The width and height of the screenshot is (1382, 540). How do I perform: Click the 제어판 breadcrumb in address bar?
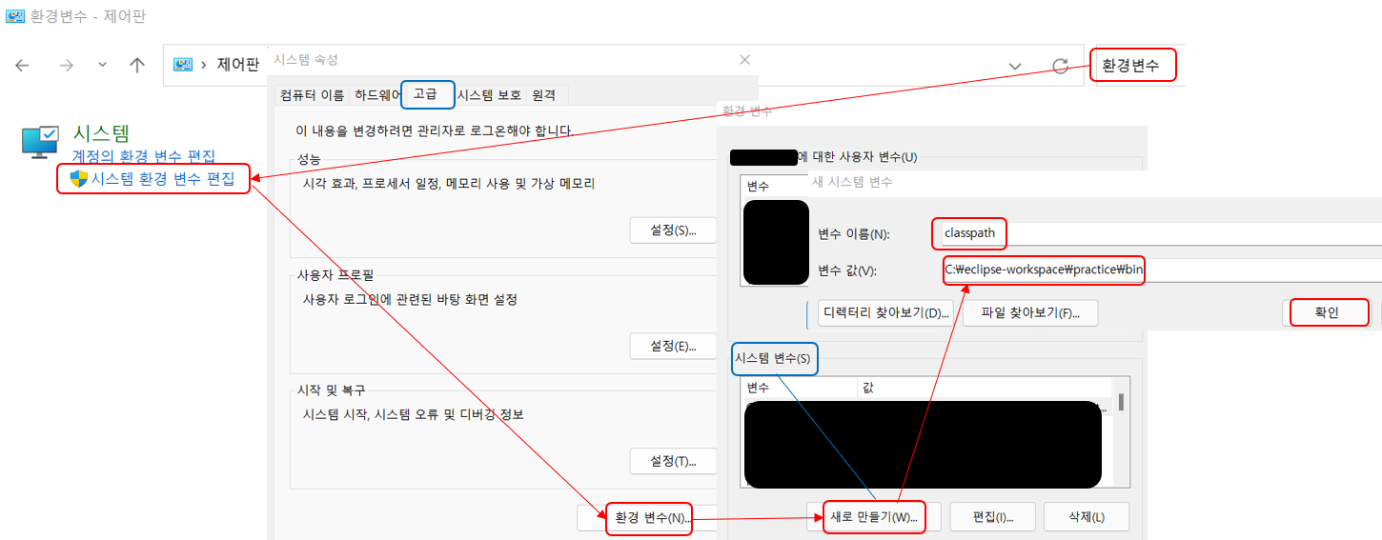coord(237,65)
